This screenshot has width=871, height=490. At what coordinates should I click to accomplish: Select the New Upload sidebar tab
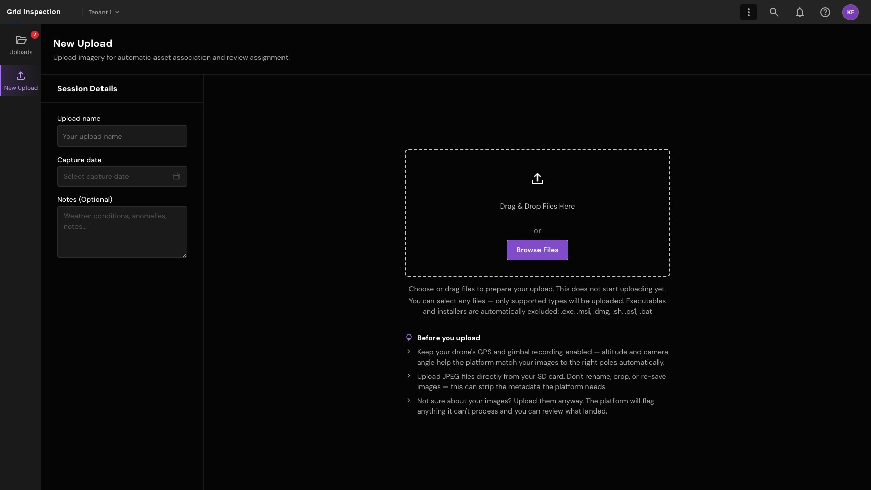(20, 81)
